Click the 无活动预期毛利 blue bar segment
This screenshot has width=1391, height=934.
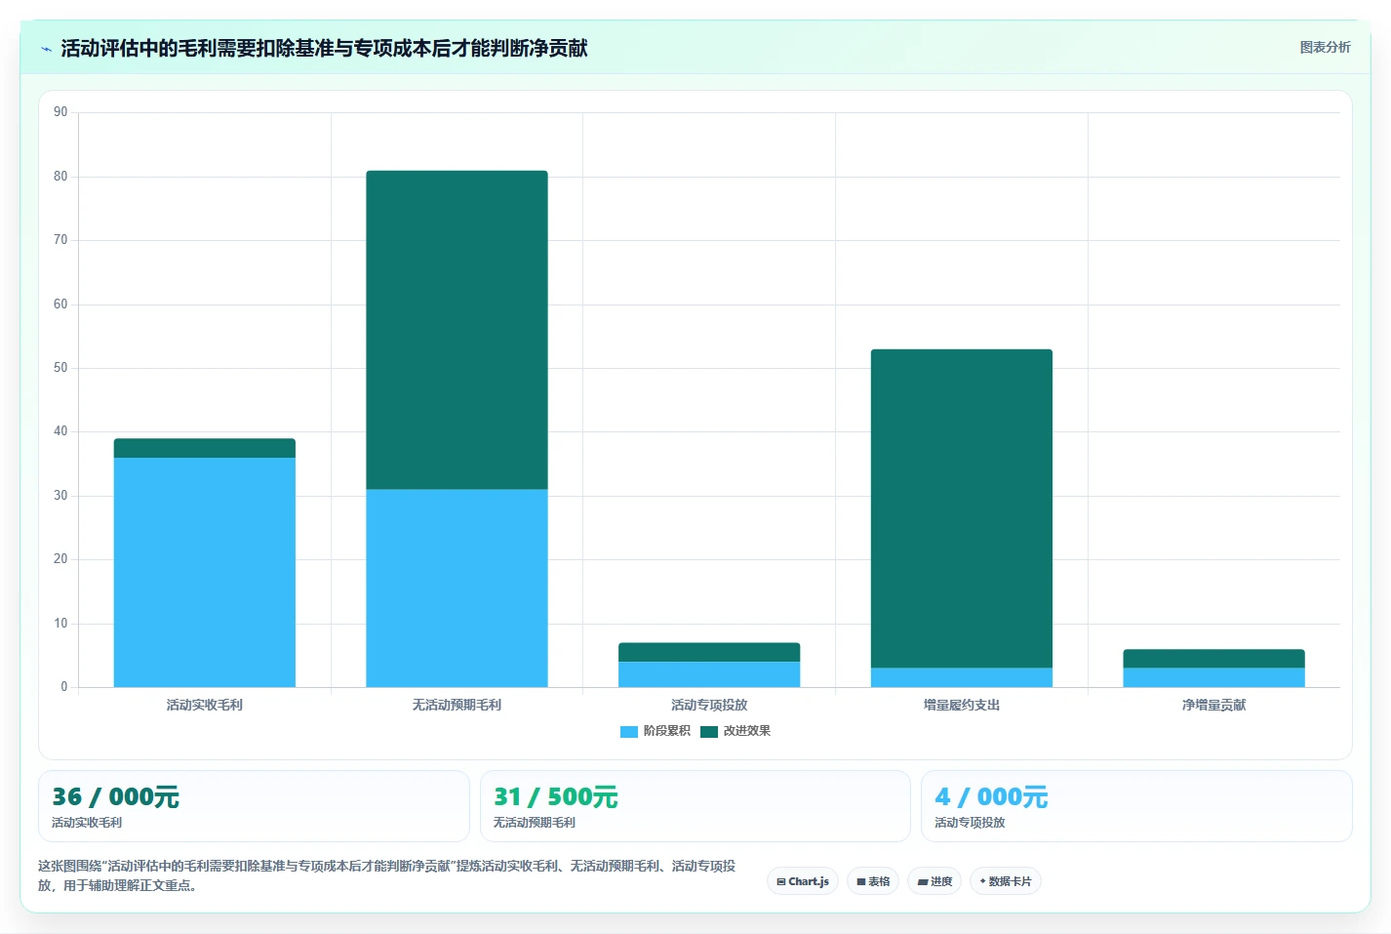(x=457, y=588)
